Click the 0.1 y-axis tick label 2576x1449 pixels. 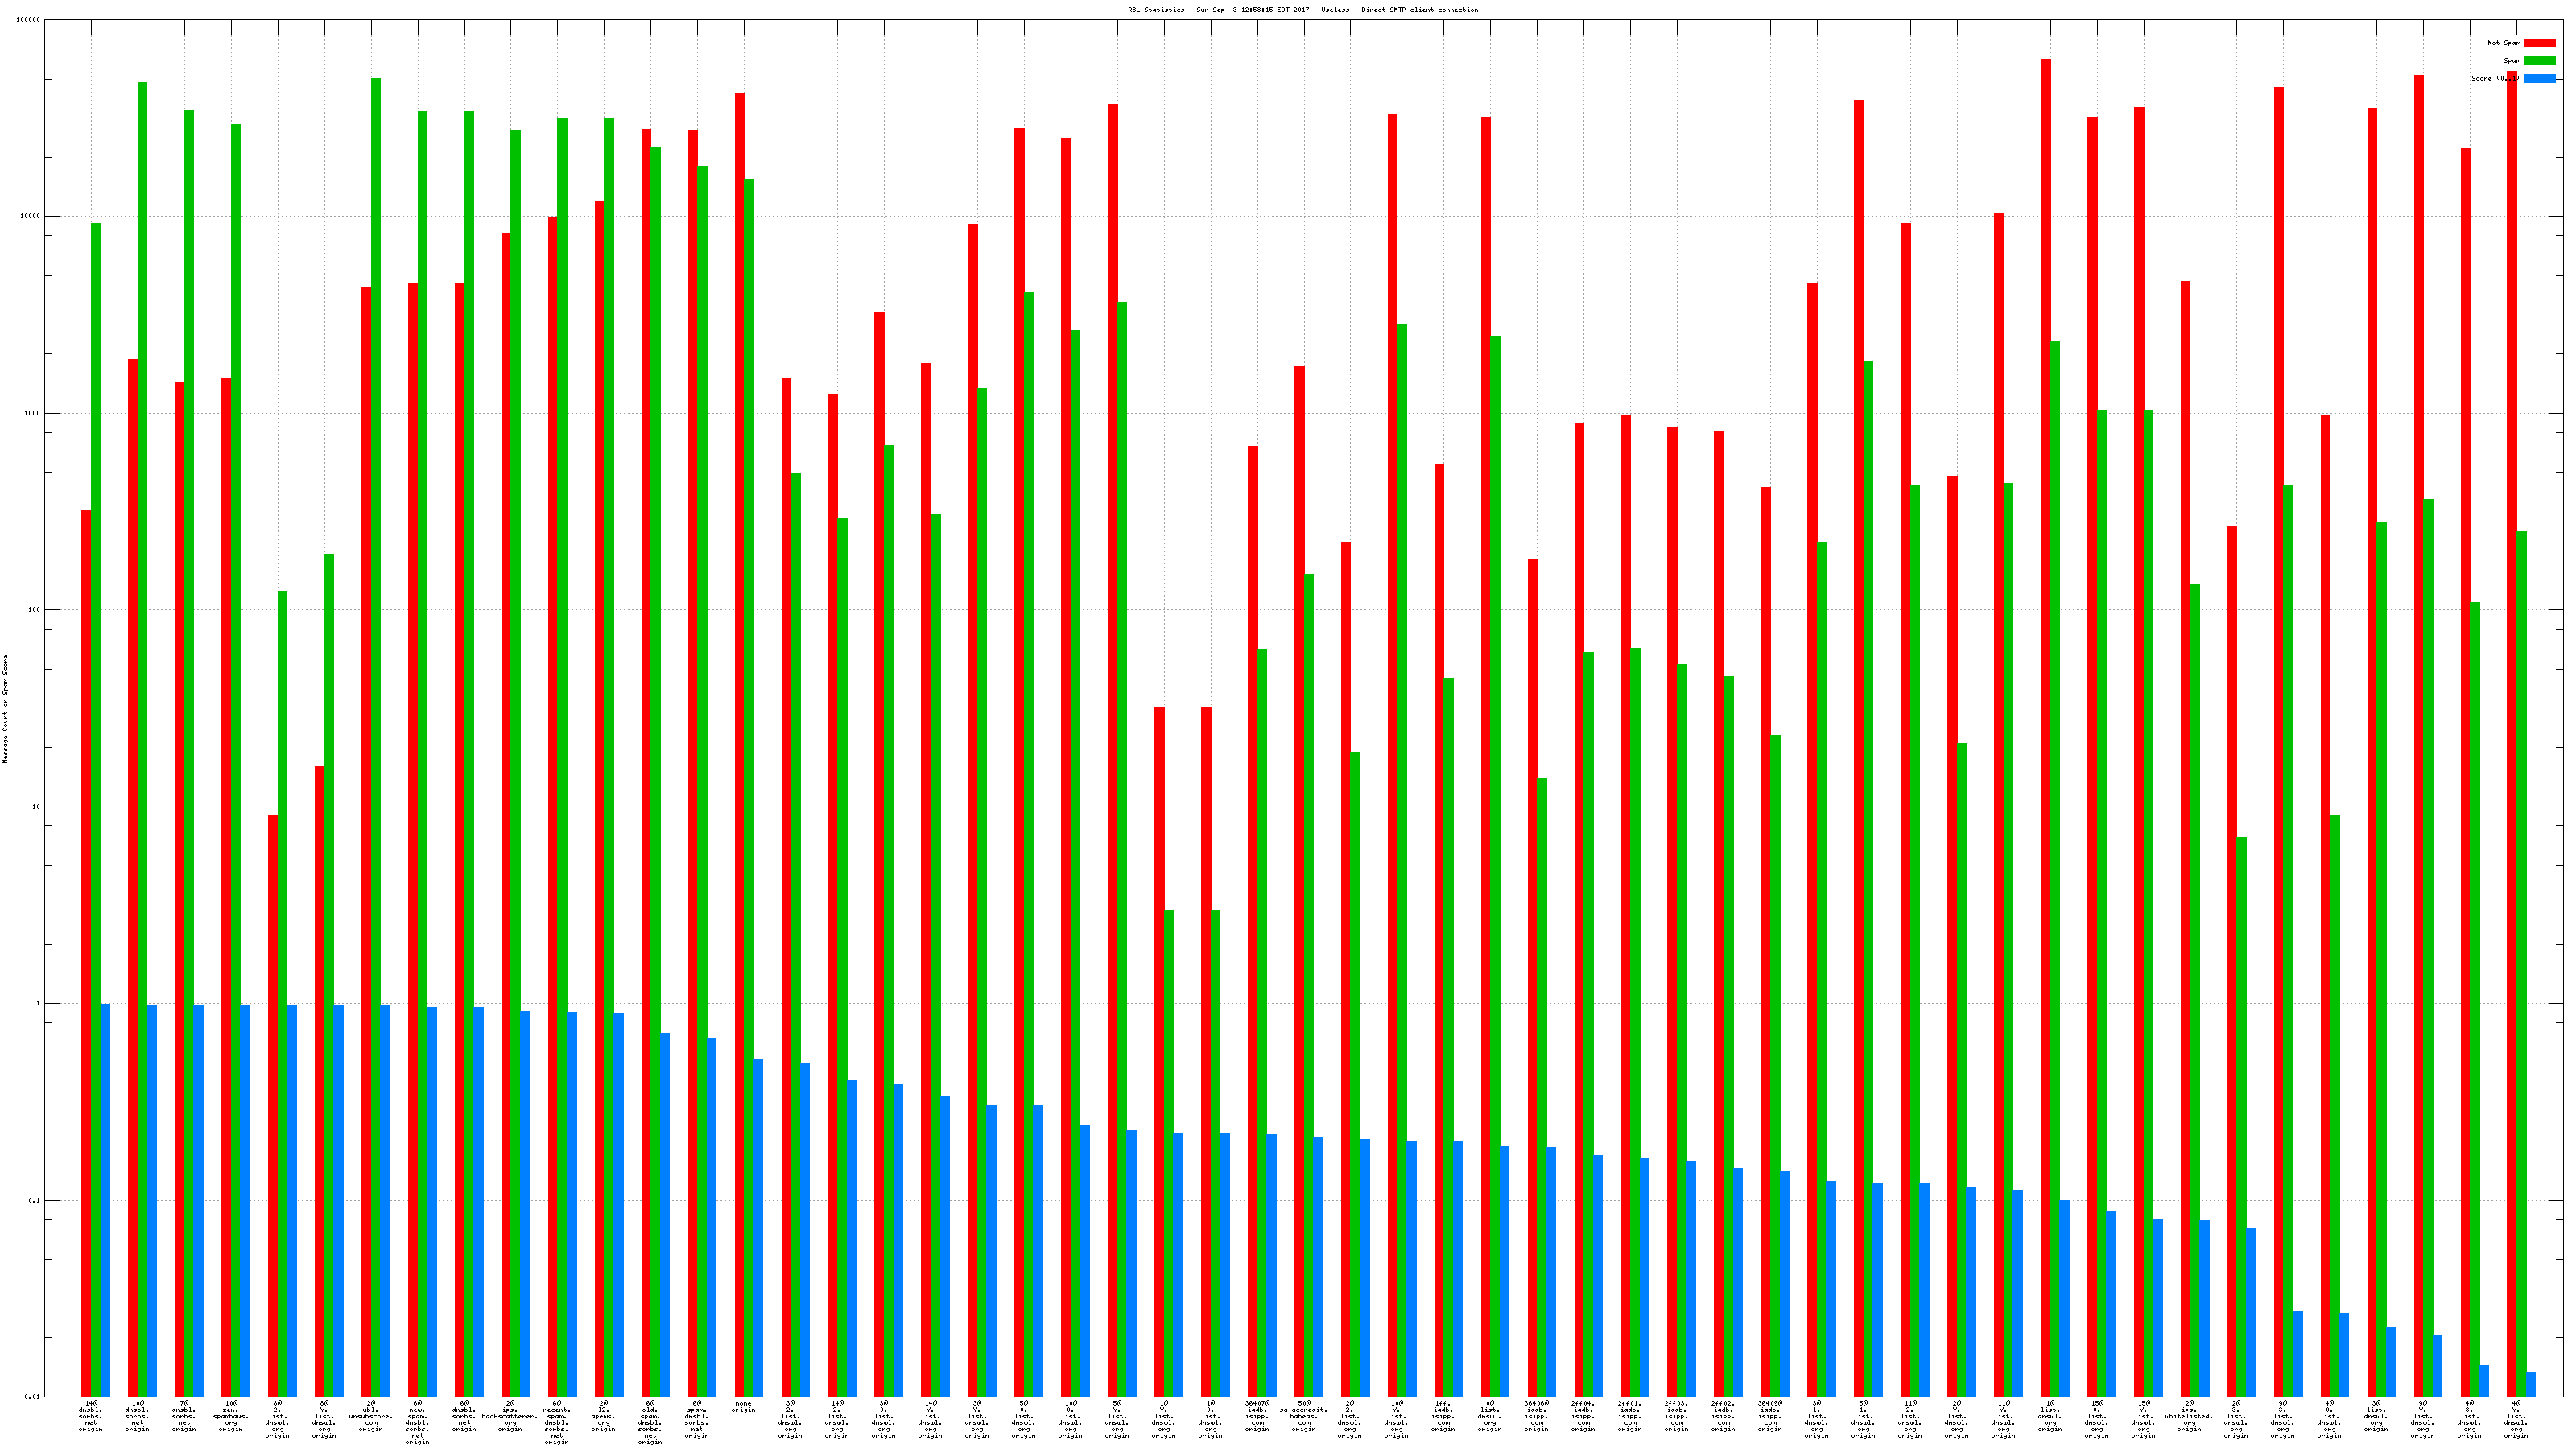(35, 1200)
